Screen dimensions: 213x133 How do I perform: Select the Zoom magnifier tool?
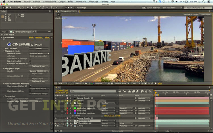click(x=11, y=8)
